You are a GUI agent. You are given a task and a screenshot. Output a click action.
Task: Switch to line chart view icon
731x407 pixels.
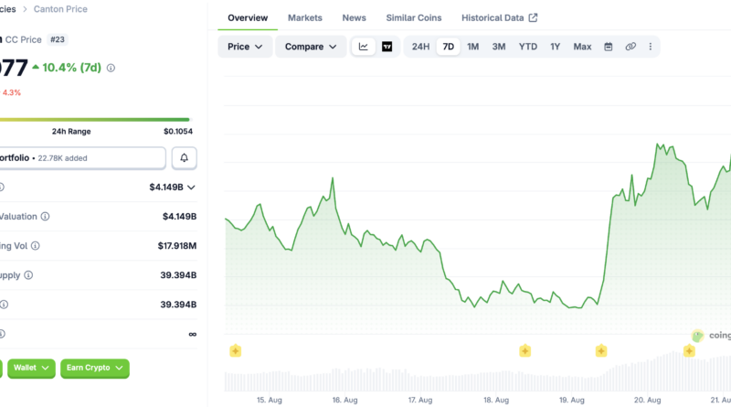click(x=363, y=47)
